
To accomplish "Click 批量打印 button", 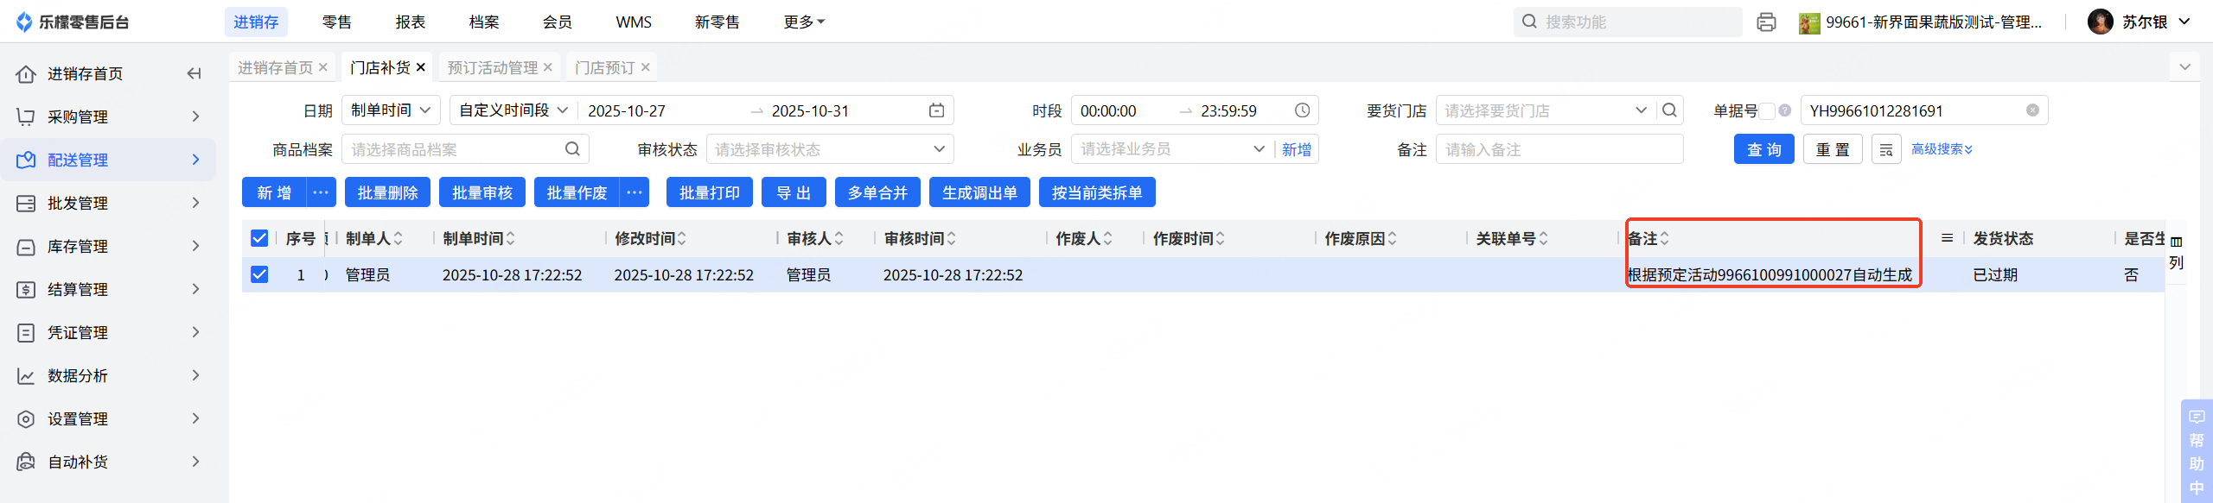I will [x=710, y=192].
